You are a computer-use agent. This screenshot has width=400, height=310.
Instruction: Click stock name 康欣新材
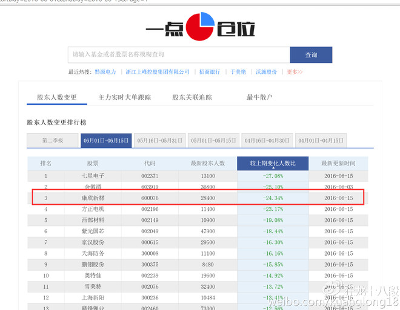pos(93,198)
